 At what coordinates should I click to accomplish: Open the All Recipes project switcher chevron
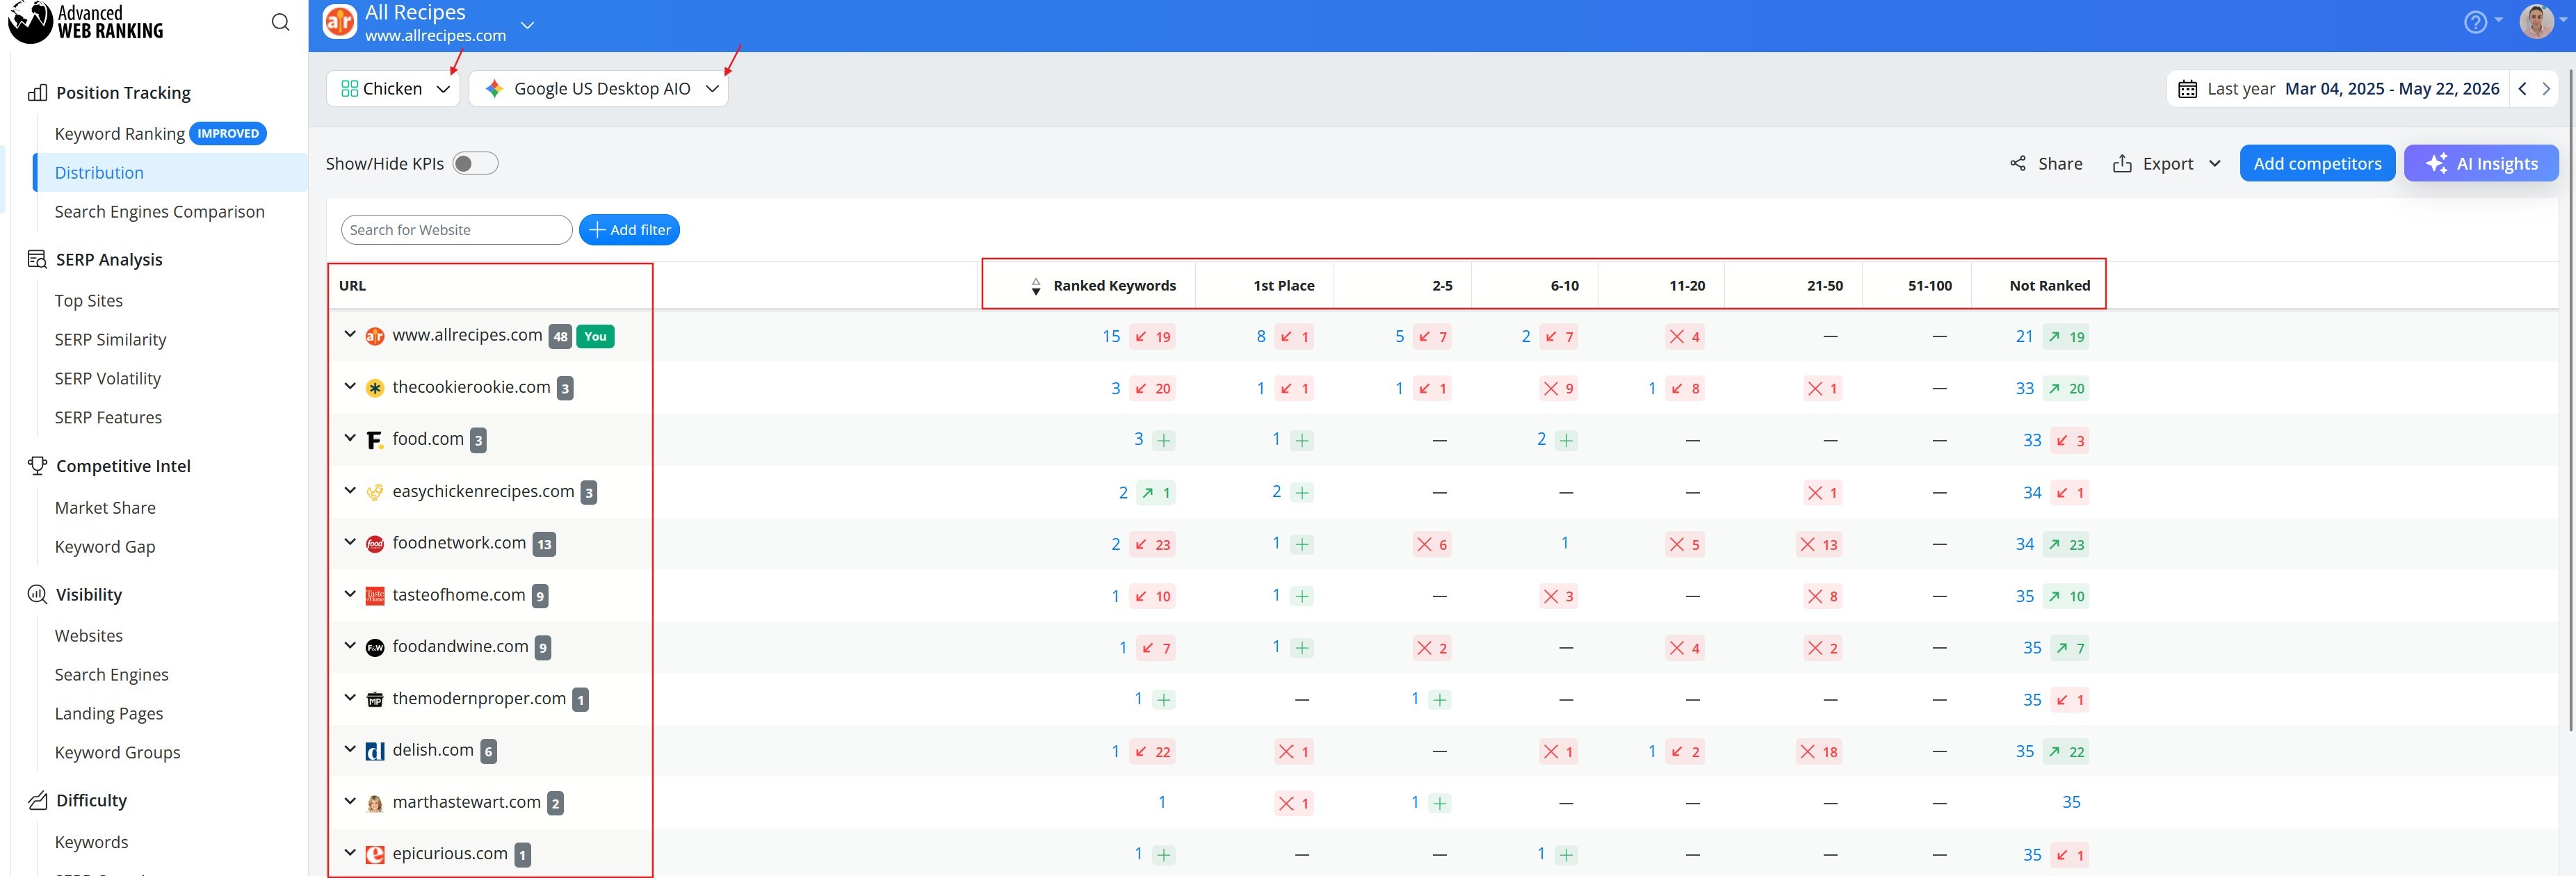click(528, 25)
